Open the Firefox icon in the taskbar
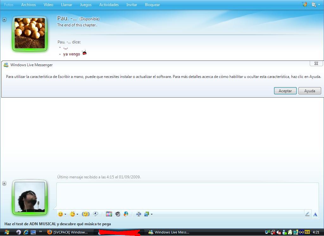The width and height of the screenshot is (324, 236). click(49, 232)
